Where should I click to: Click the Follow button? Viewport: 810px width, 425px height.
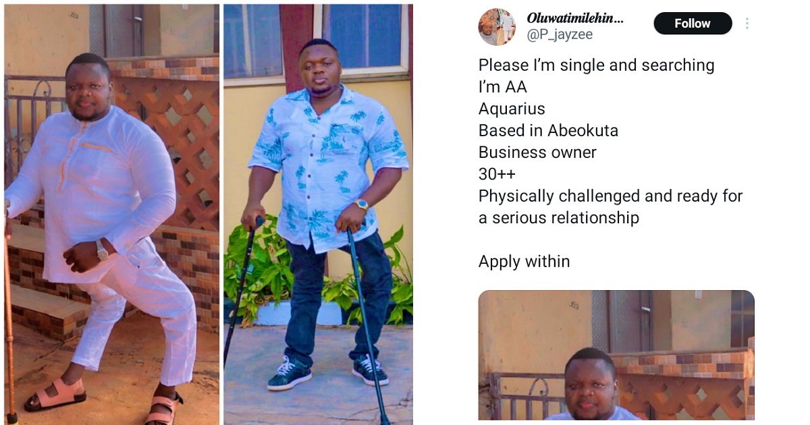(x=693, y=24)
